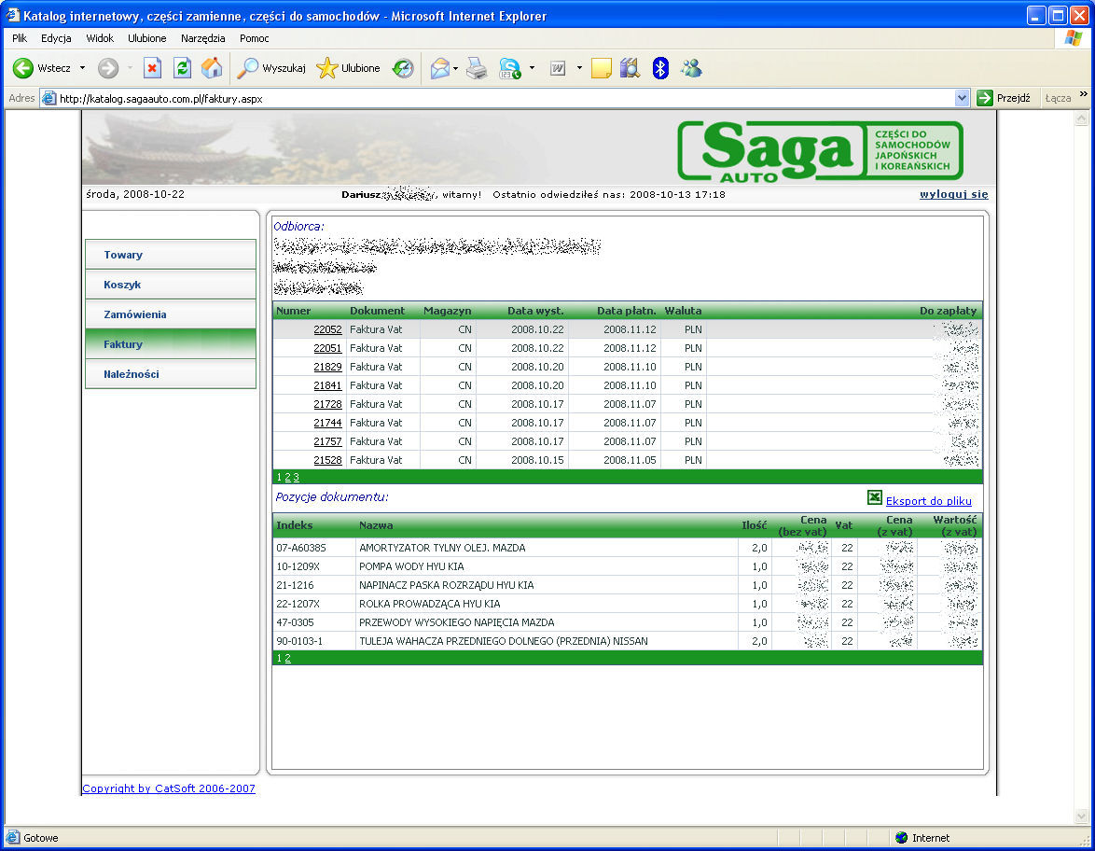
Task: Click the Forward navigation arrow
Action: pos(107,68)
